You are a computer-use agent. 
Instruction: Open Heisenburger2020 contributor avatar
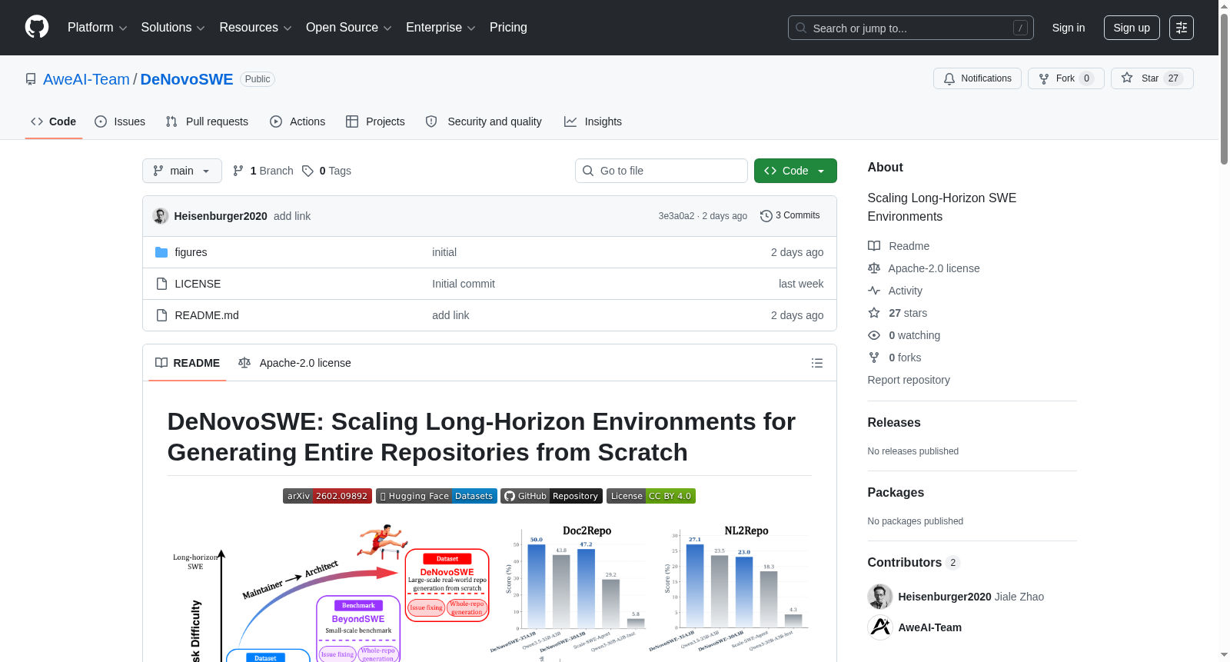880,597
